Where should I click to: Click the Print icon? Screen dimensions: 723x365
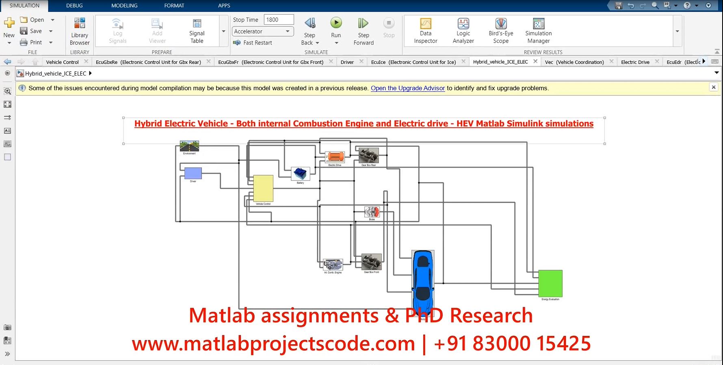coord(24,42)
